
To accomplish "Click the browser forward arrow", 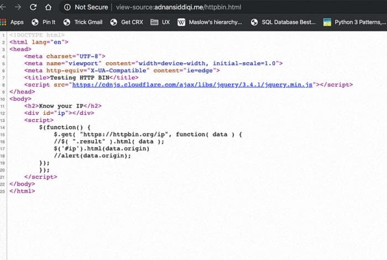I will tap(18, 7).
